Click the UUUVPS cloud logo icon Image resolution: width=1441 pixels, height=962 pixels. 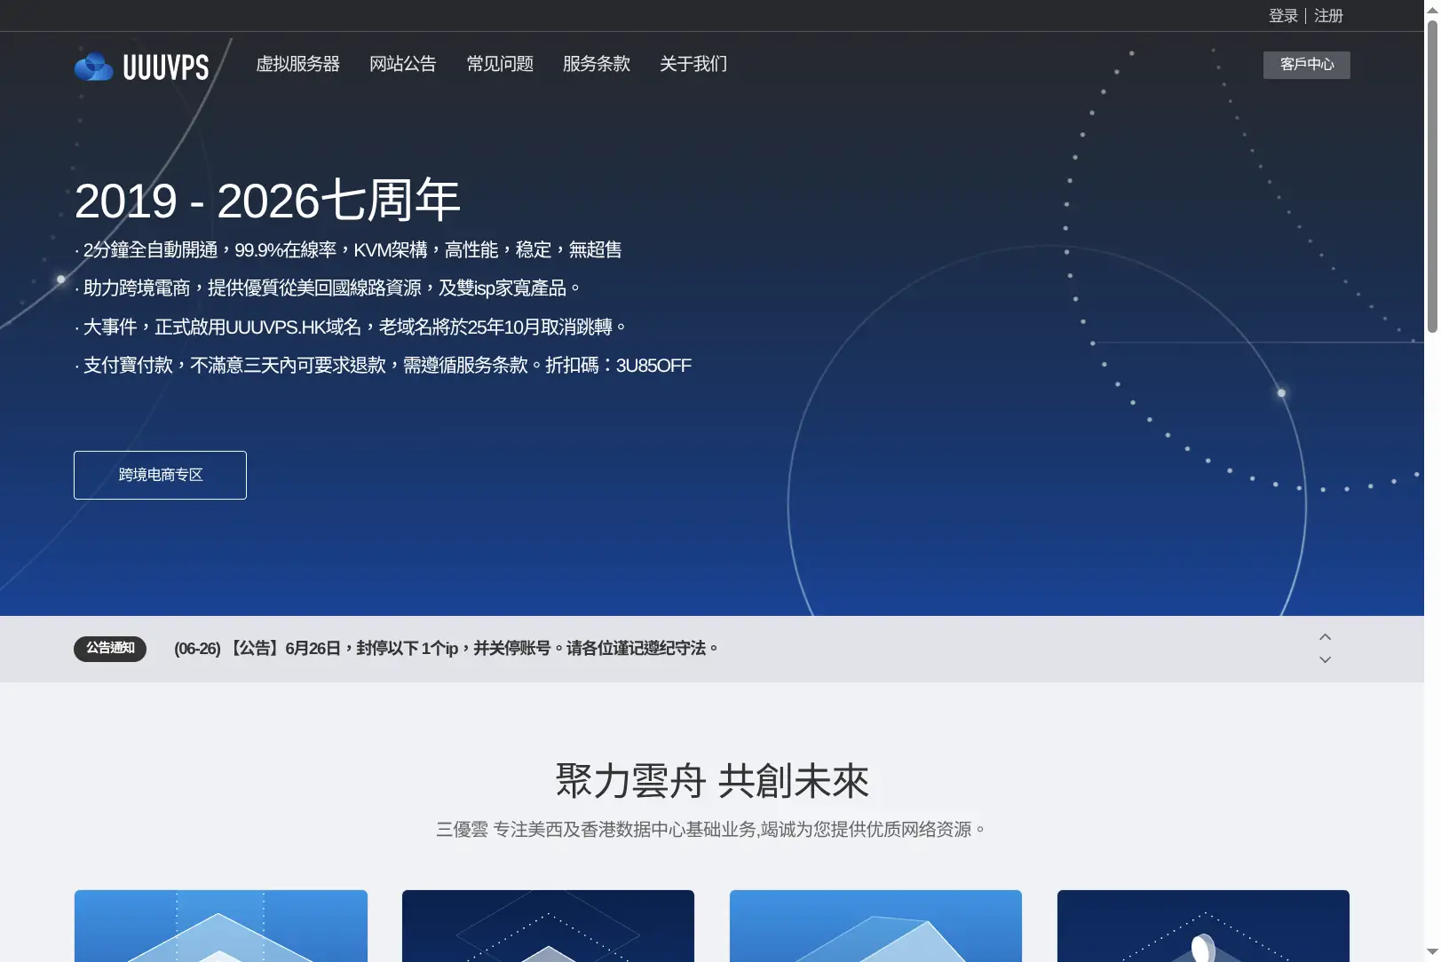coord(93,67)
